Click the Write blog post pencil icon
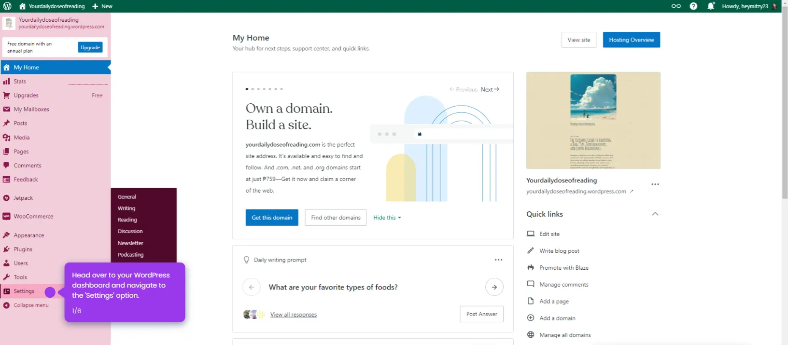Screen dimensions: 788x345 (x=531, y=251)
